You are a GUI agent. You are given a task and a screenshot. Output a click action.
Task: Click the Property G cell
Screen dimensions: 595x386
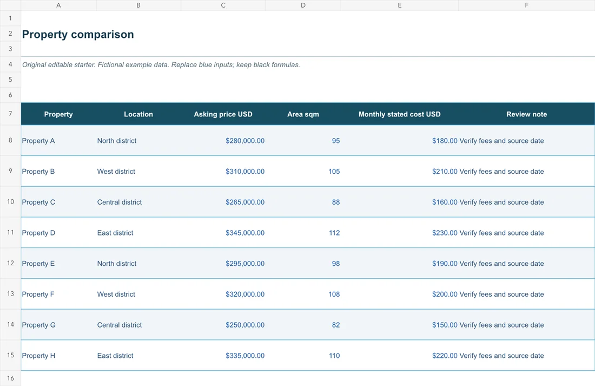(58, 325)
